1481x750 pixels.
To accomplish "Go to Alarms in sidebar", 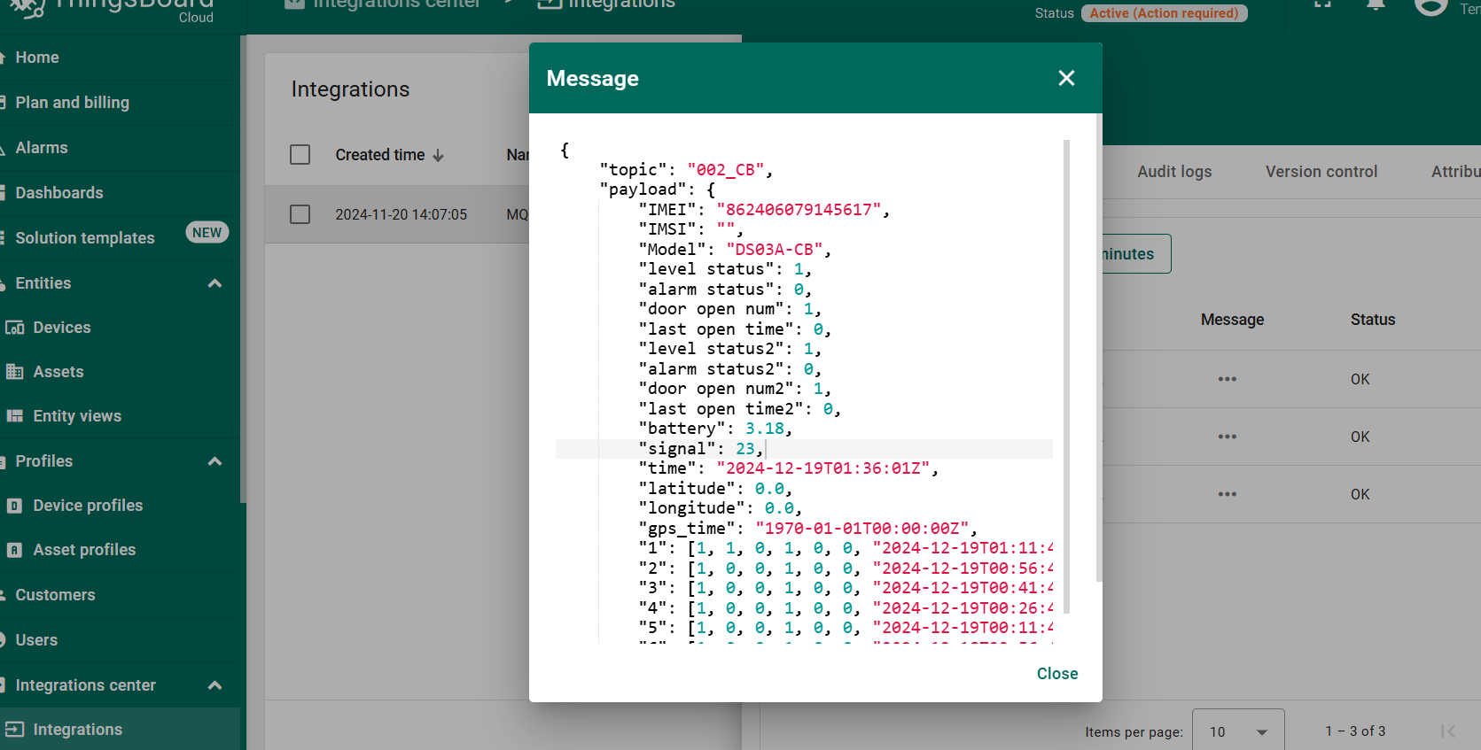I will tap(42, 148).
